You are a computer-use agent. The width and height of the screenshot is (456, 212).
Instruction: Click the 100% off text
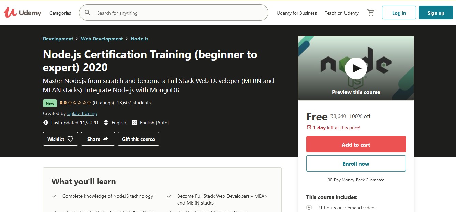tap(360, 116)
